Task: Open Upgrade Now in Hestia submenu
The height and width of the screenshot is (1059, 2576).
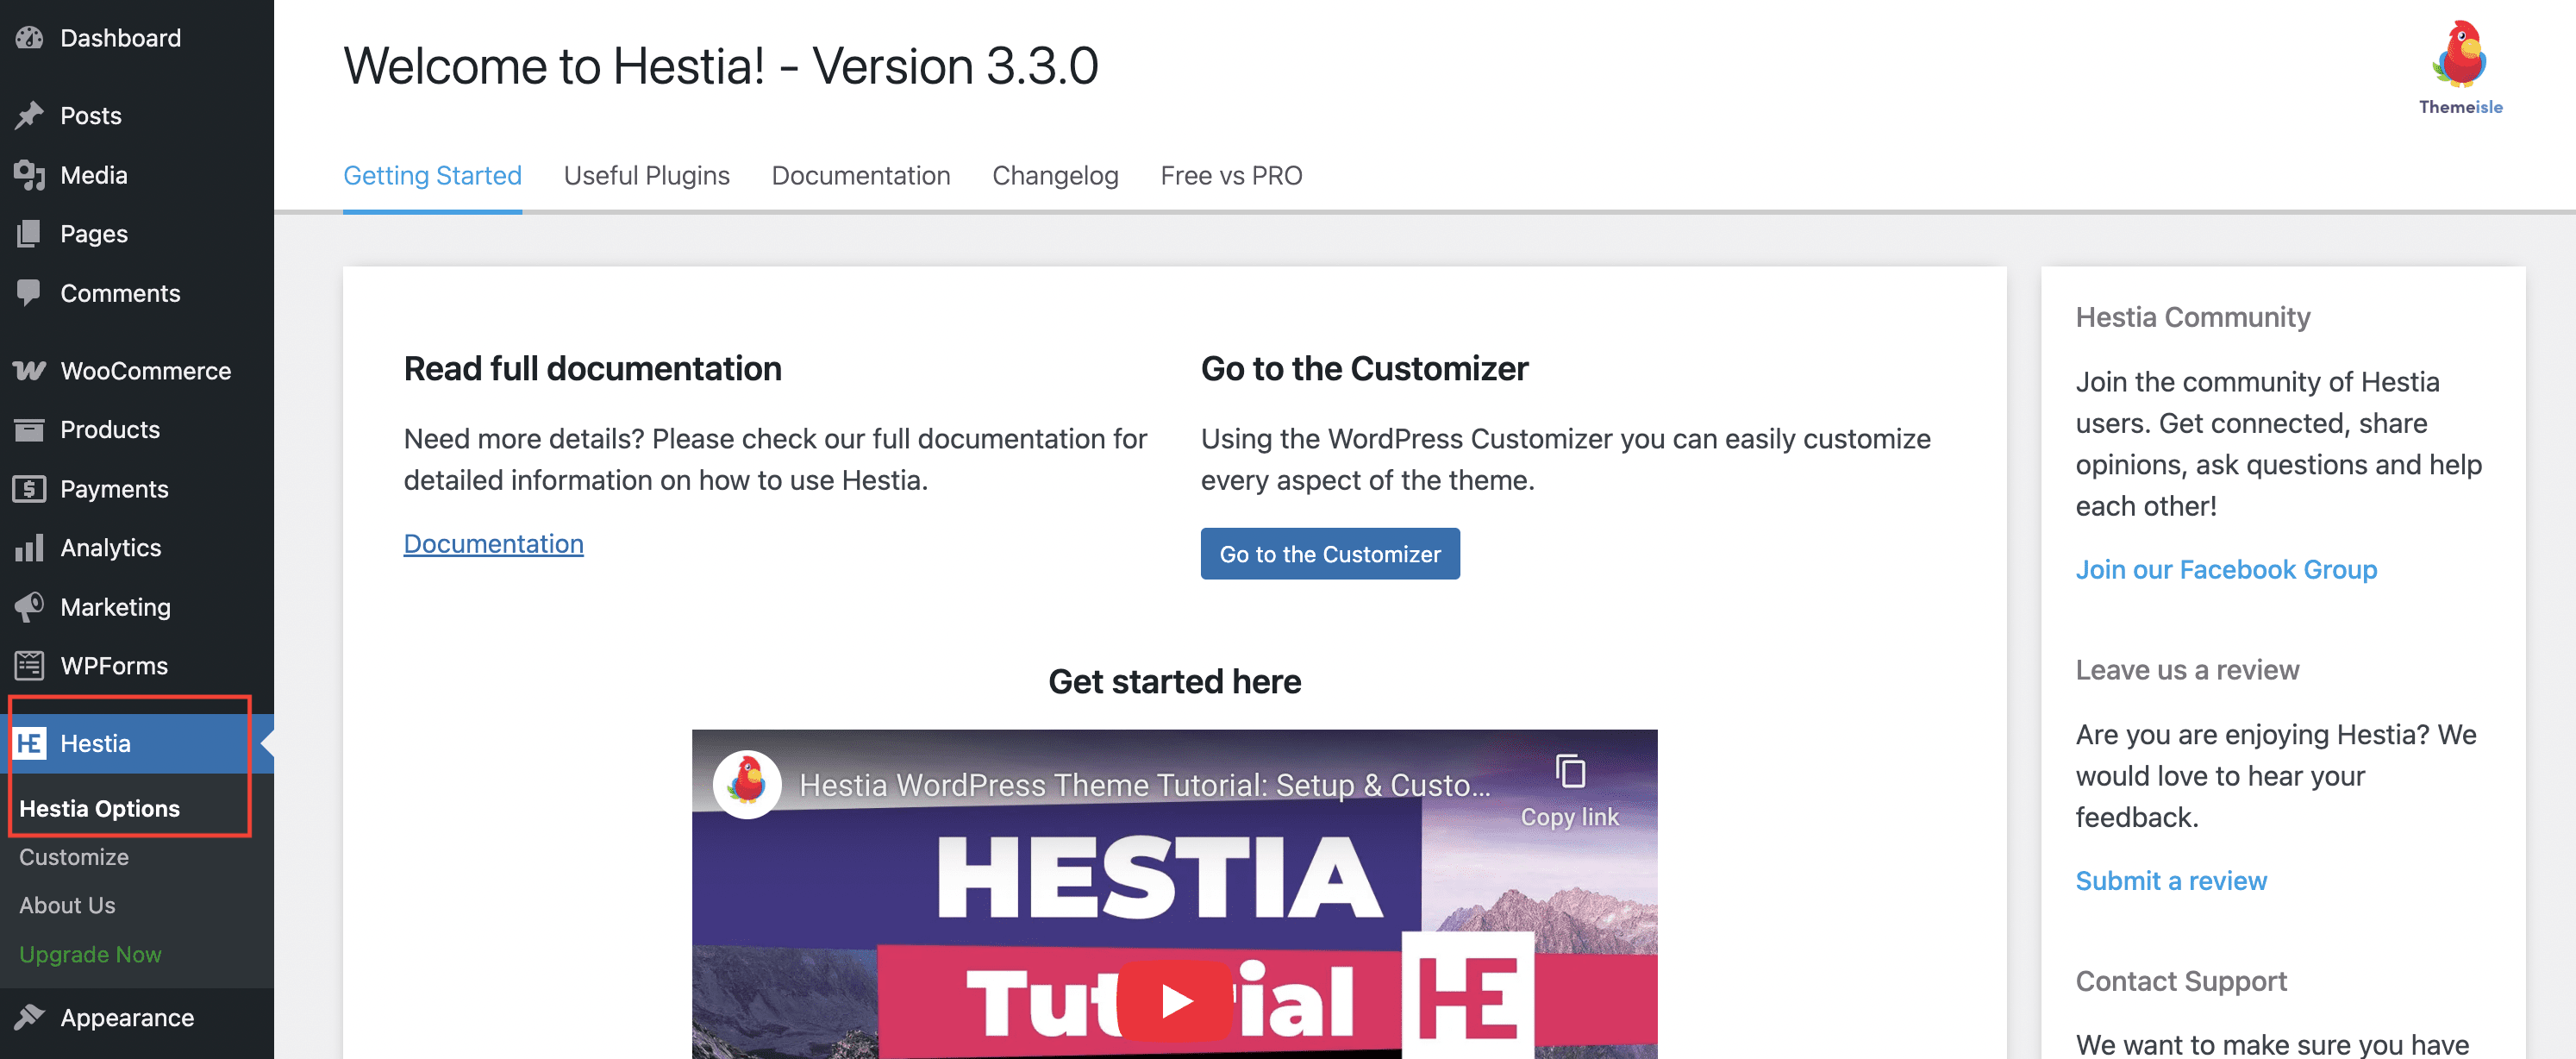Action: click(90, 954)
